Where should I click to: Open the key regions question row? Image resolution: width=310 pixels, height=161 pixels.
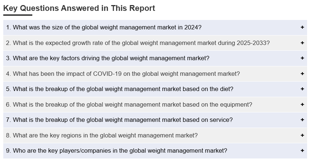click(102, 135)
